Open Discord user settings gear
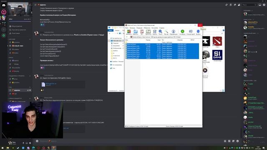 pyautogui.click(x=30, y=143)
